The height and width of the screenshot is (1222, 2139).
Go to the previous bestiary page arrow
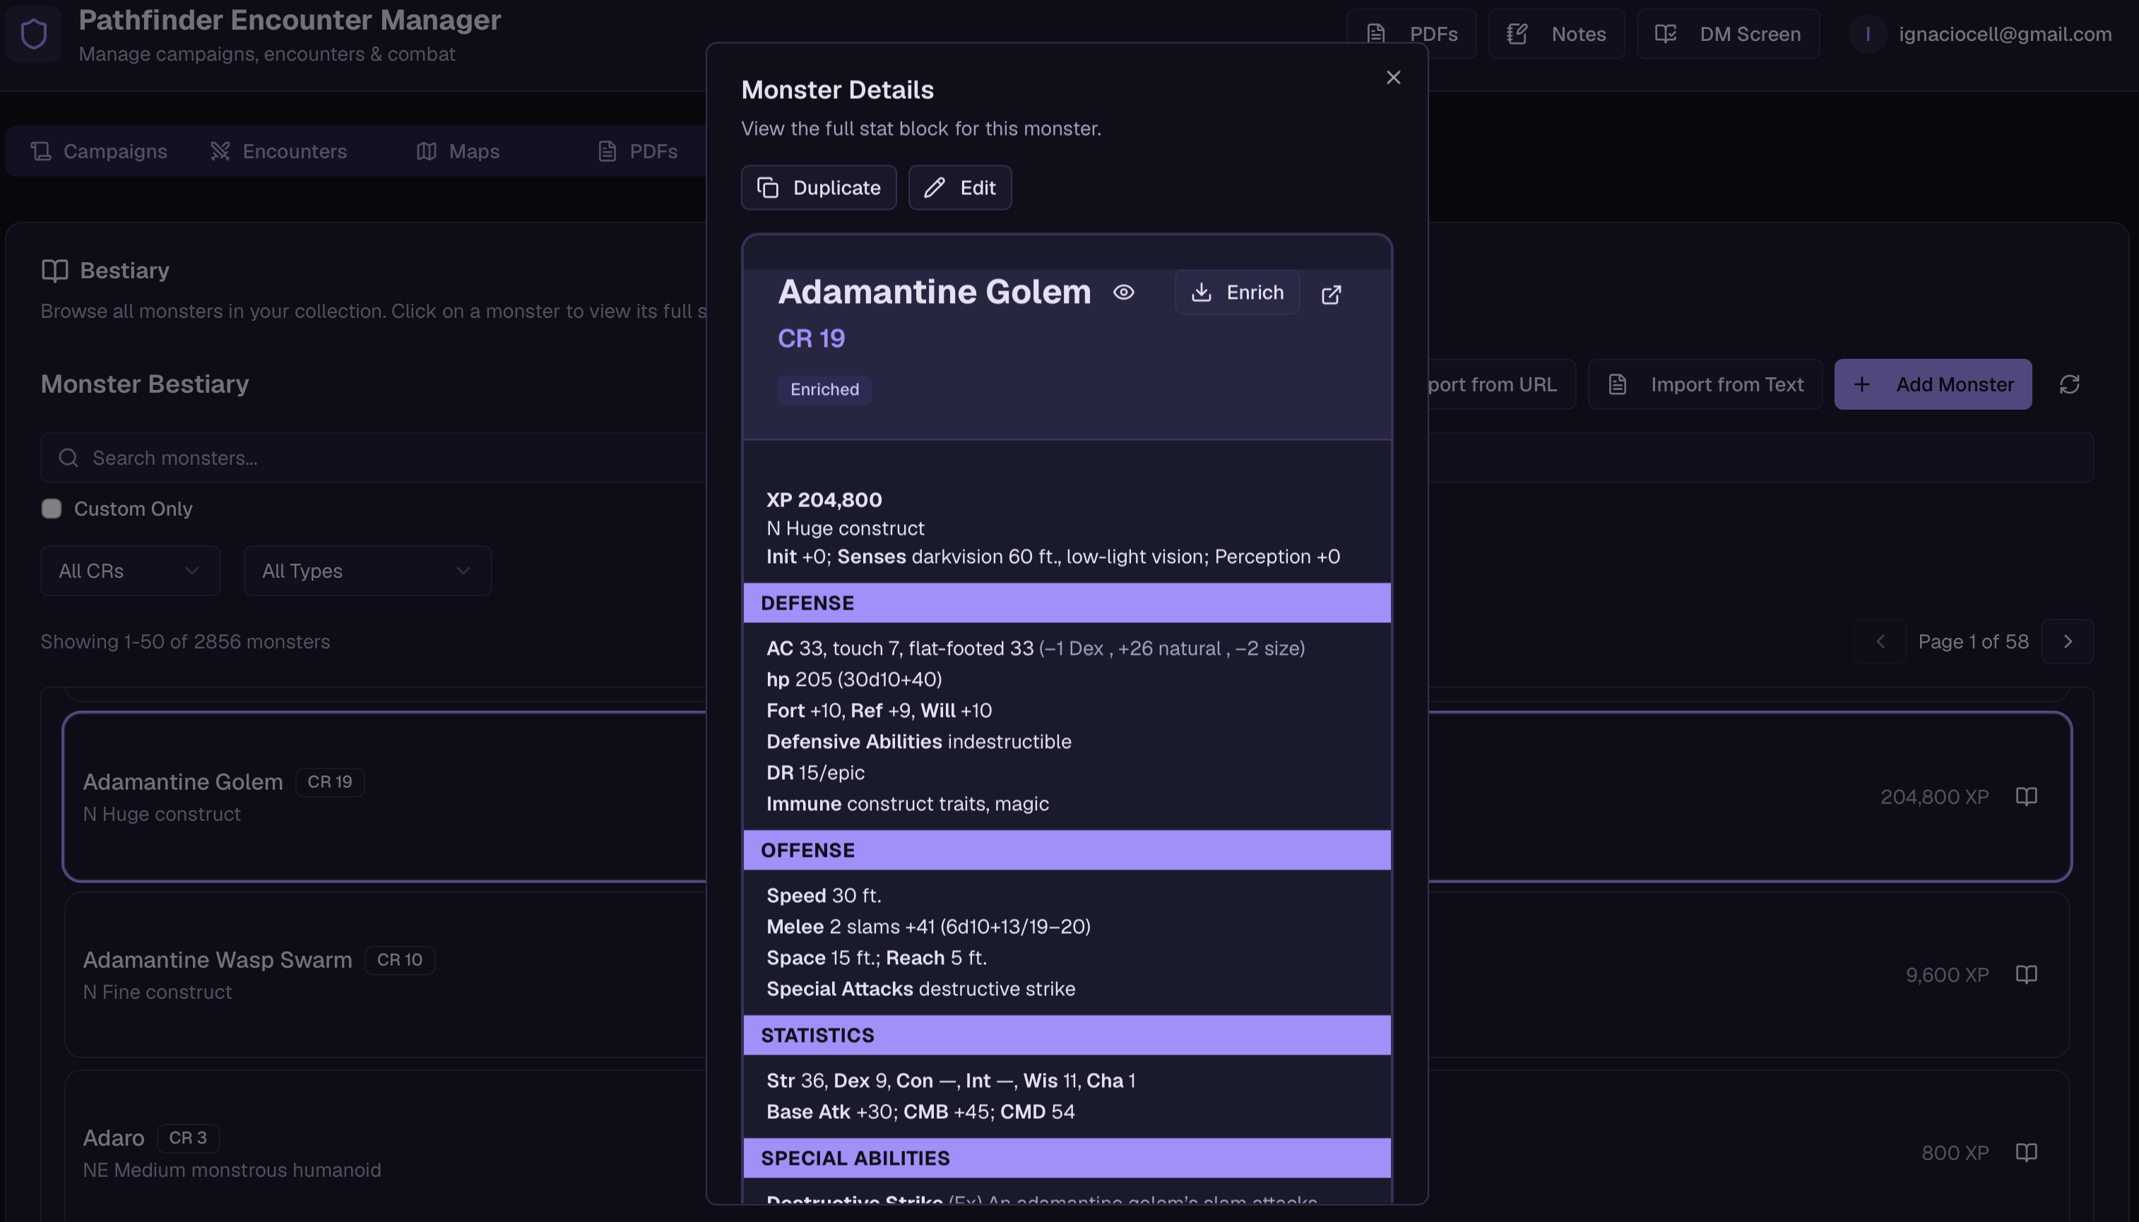click(x=1880, y=641)
